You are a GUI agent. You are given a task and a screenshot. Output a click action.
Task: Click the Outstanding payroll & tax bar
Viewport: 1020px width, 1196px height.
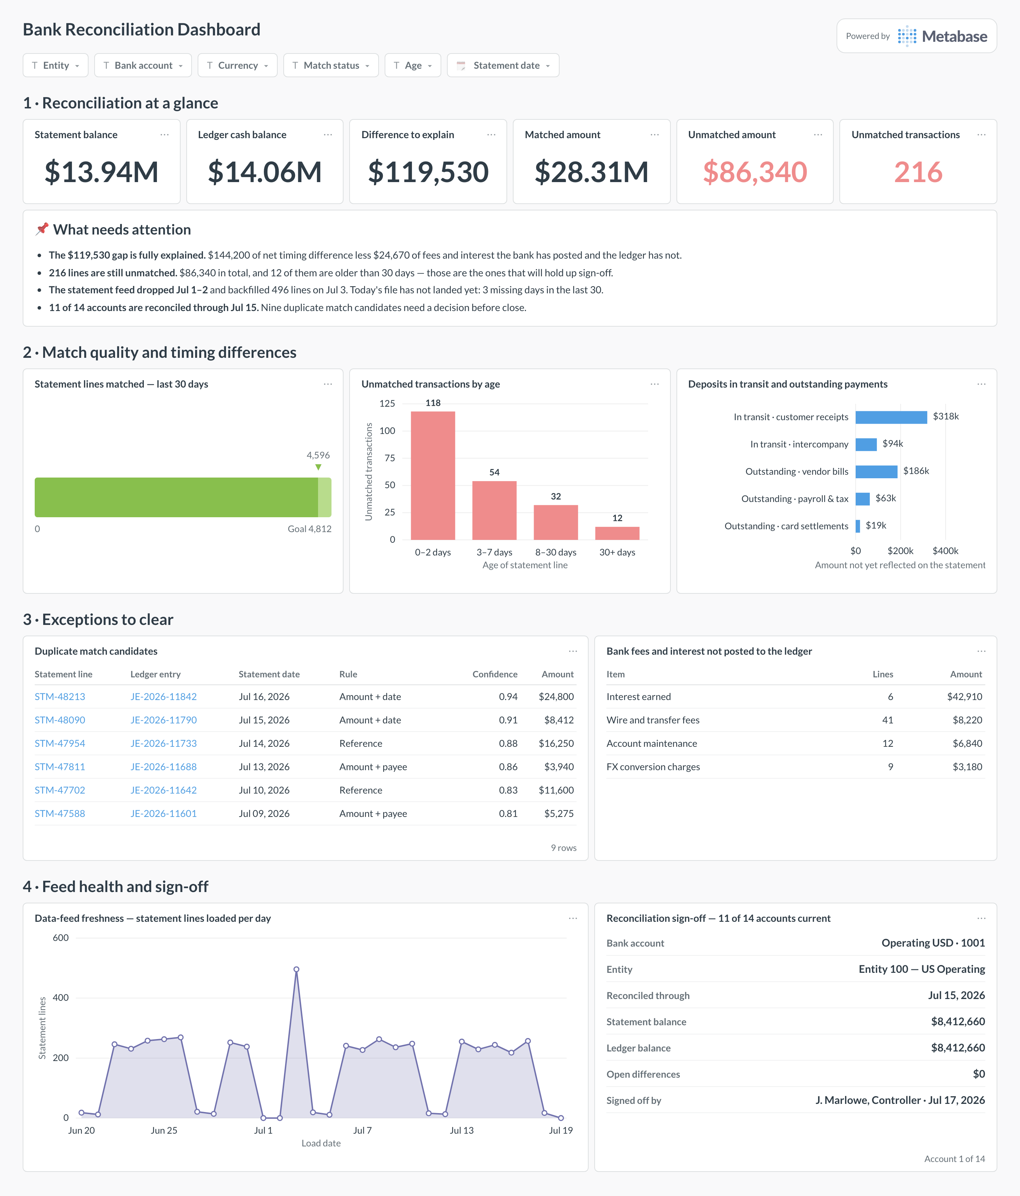tap(862, 499)
